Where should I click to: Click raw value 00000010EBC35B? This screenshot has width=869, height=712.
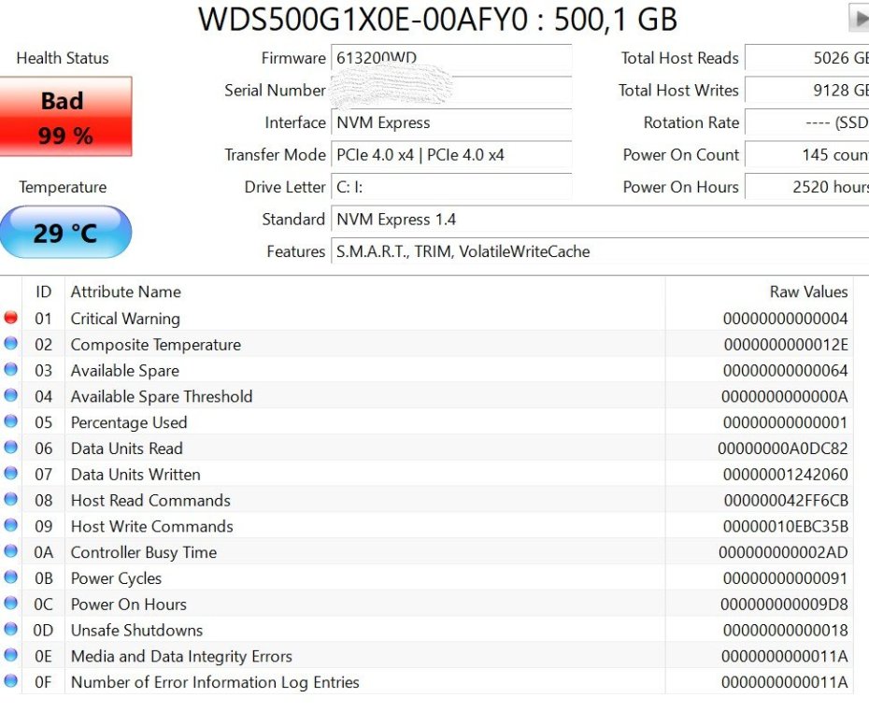point(785,526)
